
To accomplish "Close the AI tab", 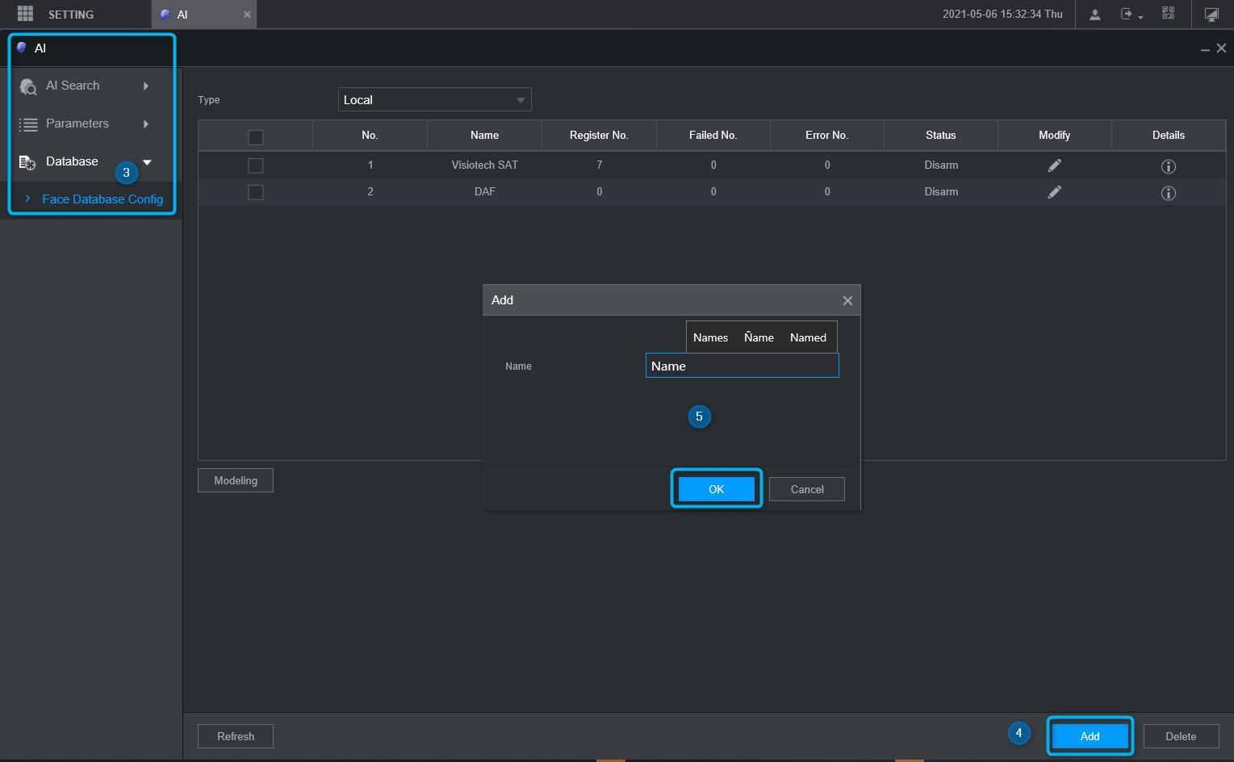I will [247, 15].
